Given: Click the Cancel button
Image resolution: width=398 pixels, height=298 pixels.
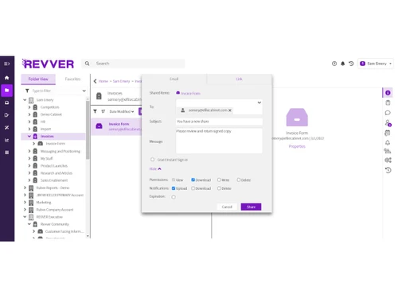Looking at the screenshot, I should (x=227, y=207).
